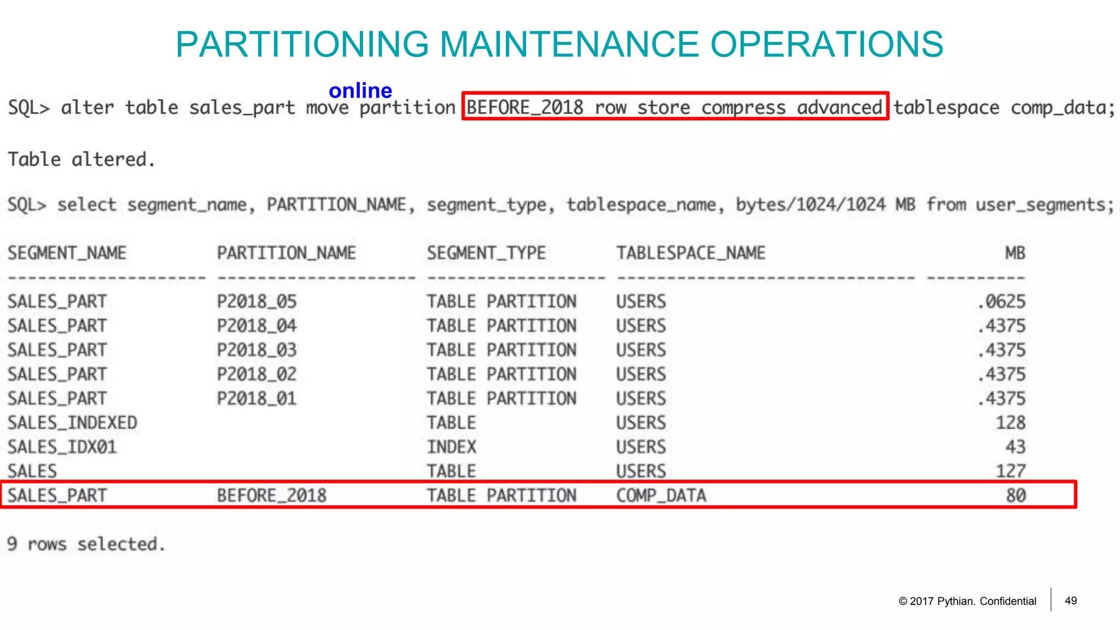Click the COMP_DATA tablespace cell
This screenshot has width=1120, height=630.
pos(661,495)
